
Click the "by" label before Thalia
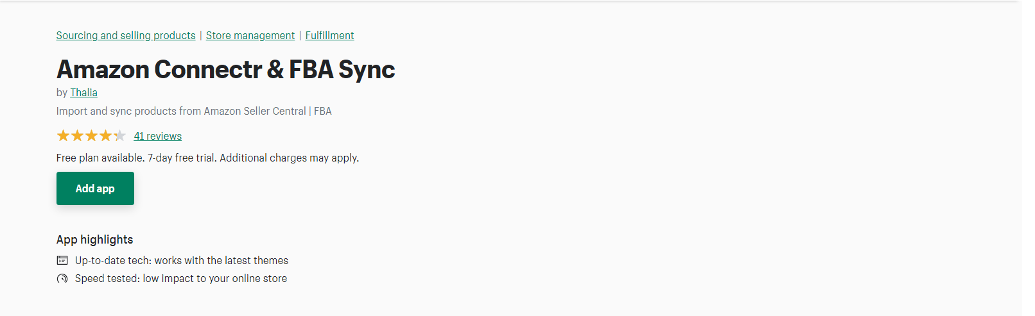pyautogui.click(x=62, y=92)
